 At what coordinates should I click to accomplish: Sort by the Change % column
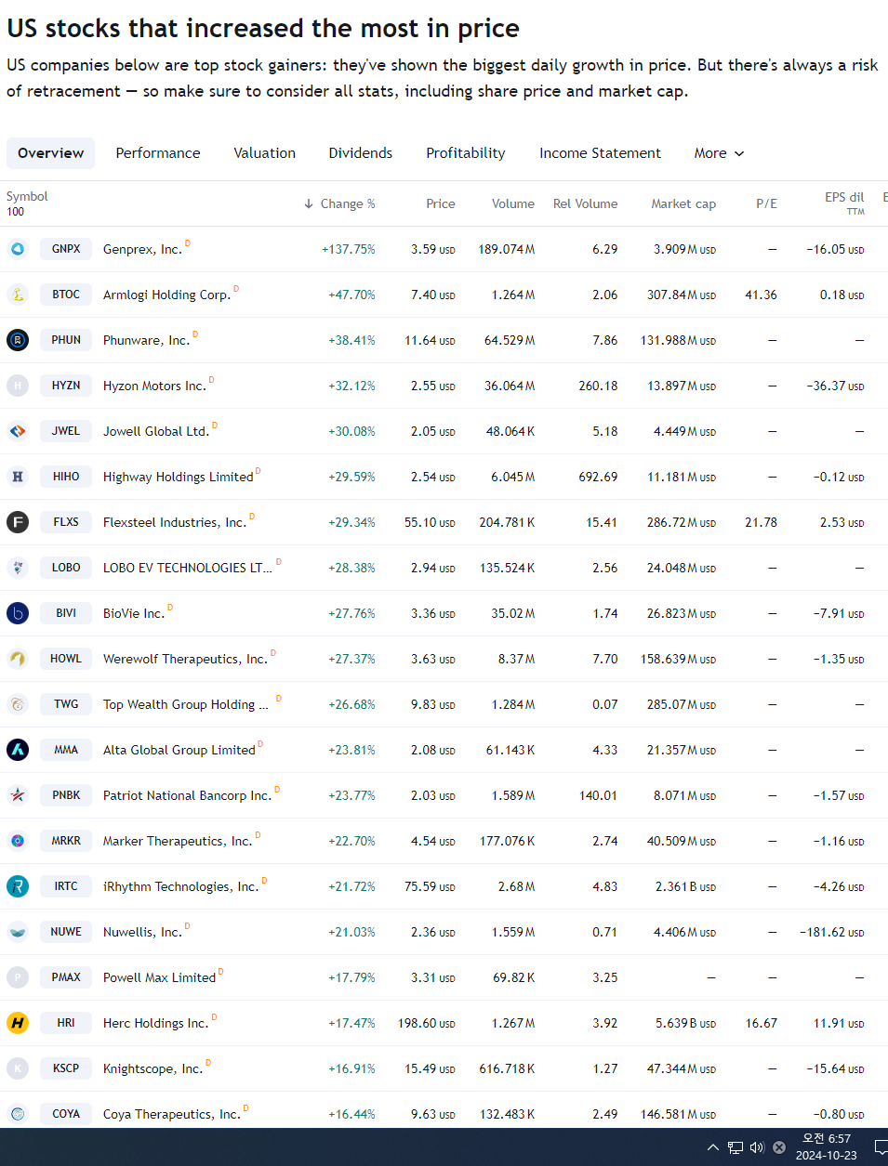(x=339, y=203)
